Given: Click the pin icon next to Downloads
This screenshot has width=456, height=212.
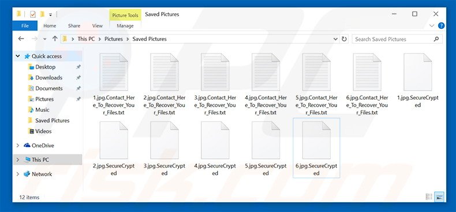Looking at the screenshot, I should [x=78, y=78].
